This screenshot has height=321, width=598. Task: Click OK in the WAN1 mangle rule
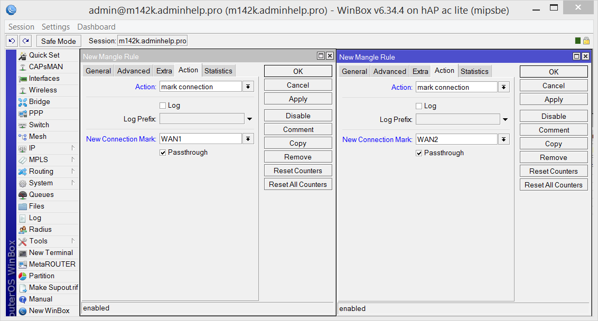click(x=298, y=71)
